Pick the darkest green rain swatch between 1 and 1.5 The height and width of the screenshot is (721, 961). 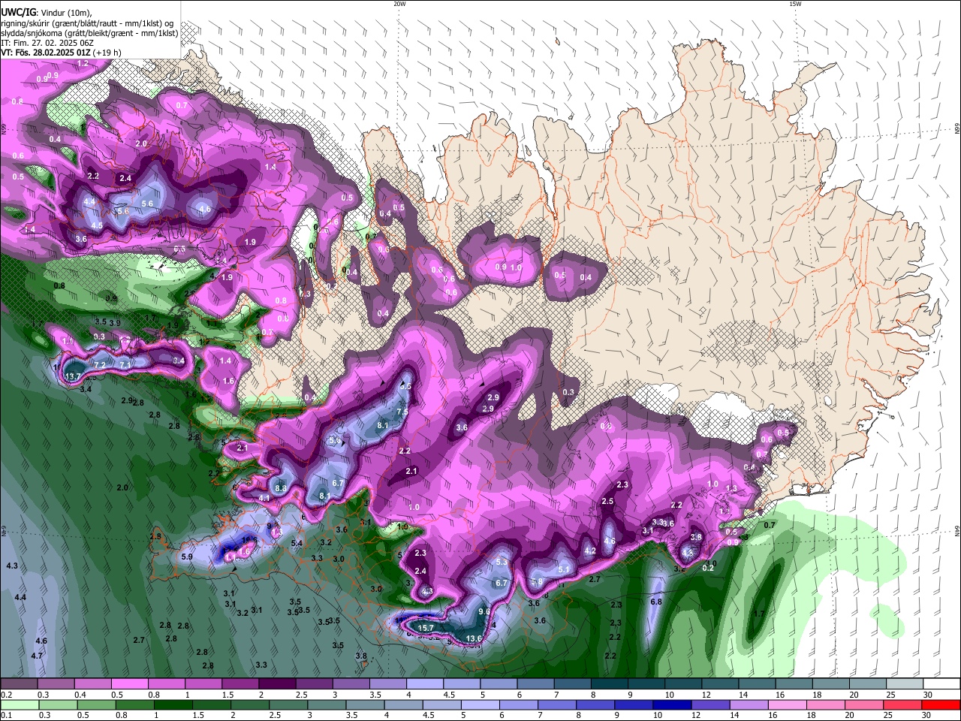[173, 704]
